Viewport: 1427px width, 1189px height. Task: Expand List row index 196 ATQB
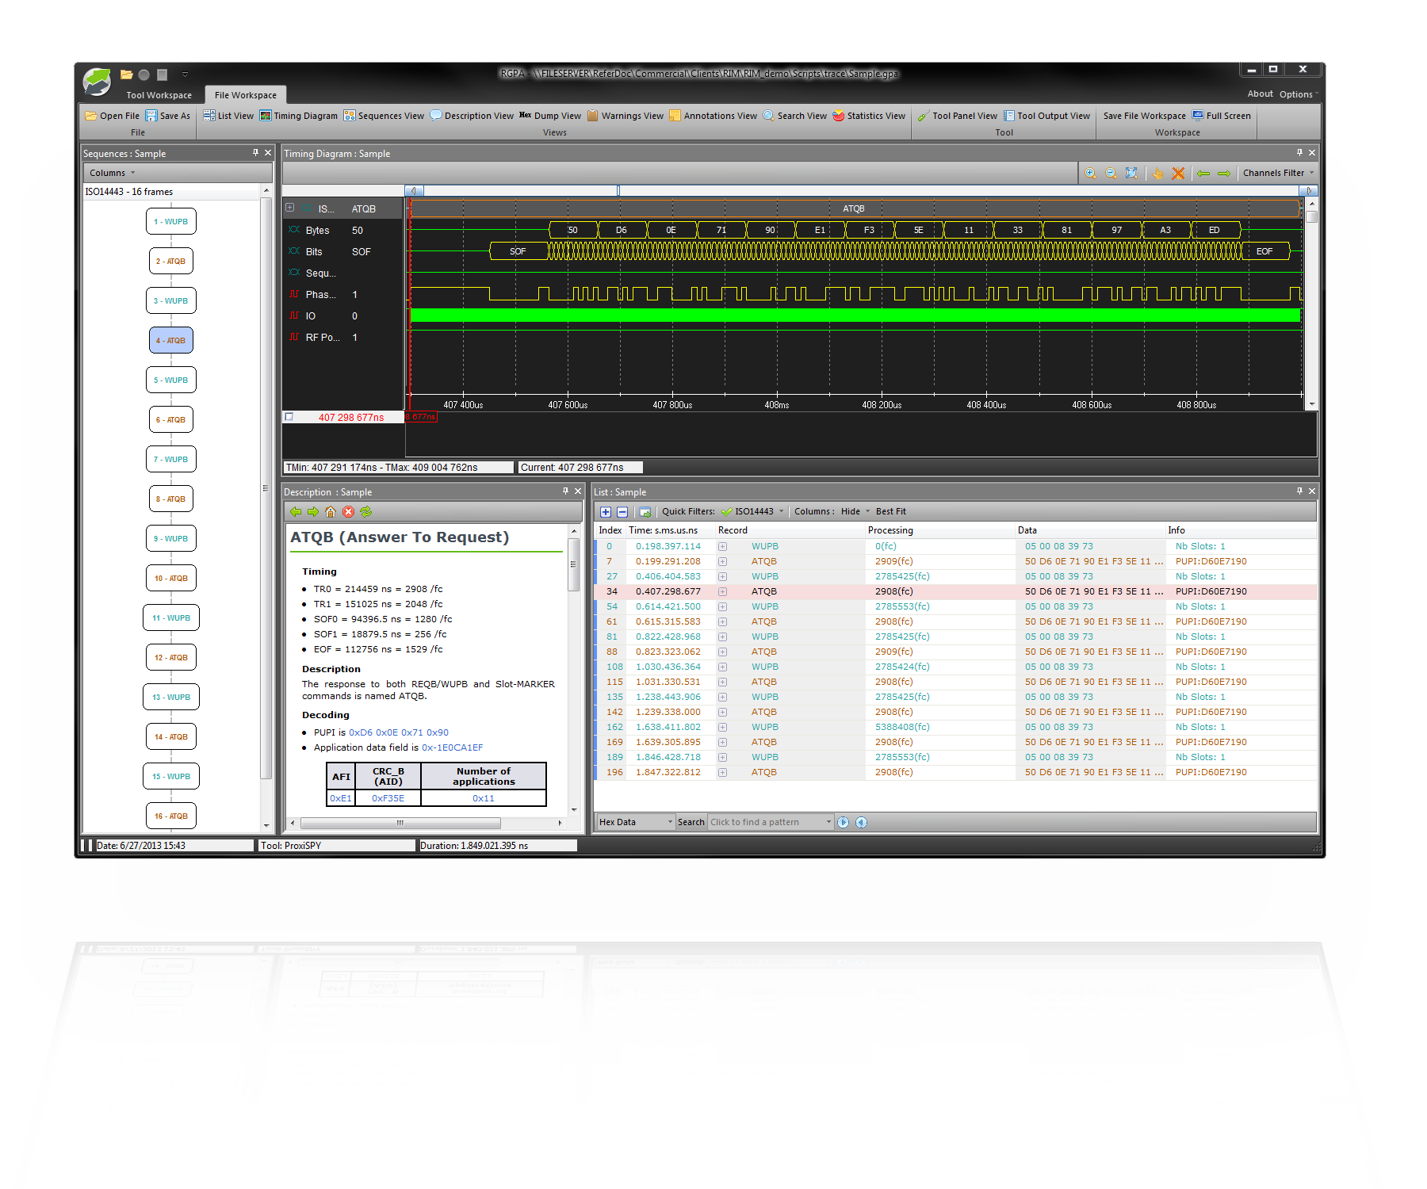[722, 772]
